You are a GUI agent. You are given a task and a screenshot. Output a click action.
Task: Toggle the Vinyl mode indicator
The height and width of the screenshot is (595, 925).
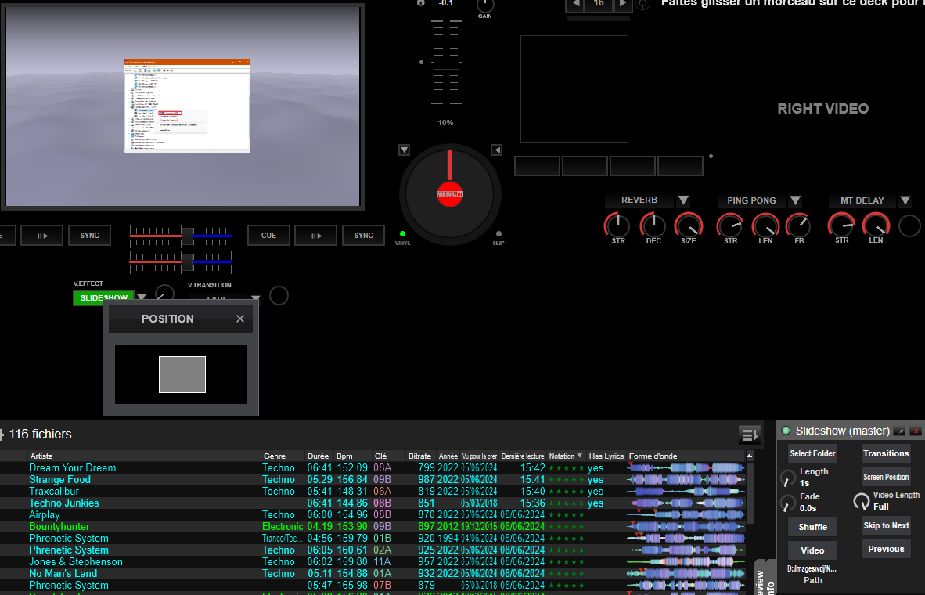pyautogui.click(x=402, y=234)
